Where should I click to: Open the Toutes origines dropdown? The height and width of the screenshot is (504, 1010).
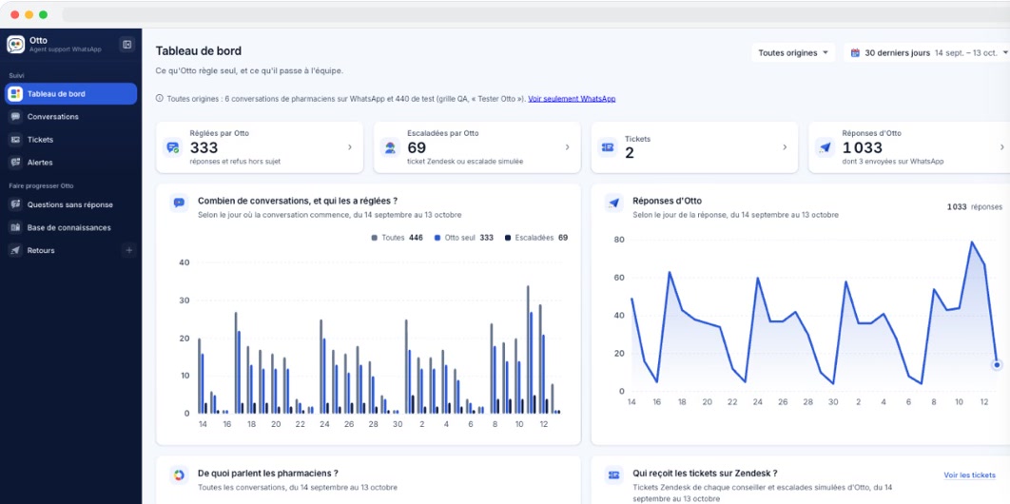[793, 53]
